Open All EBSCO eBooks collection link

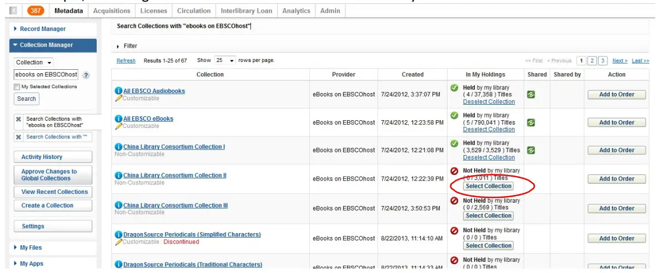click(x=148, y=119)
